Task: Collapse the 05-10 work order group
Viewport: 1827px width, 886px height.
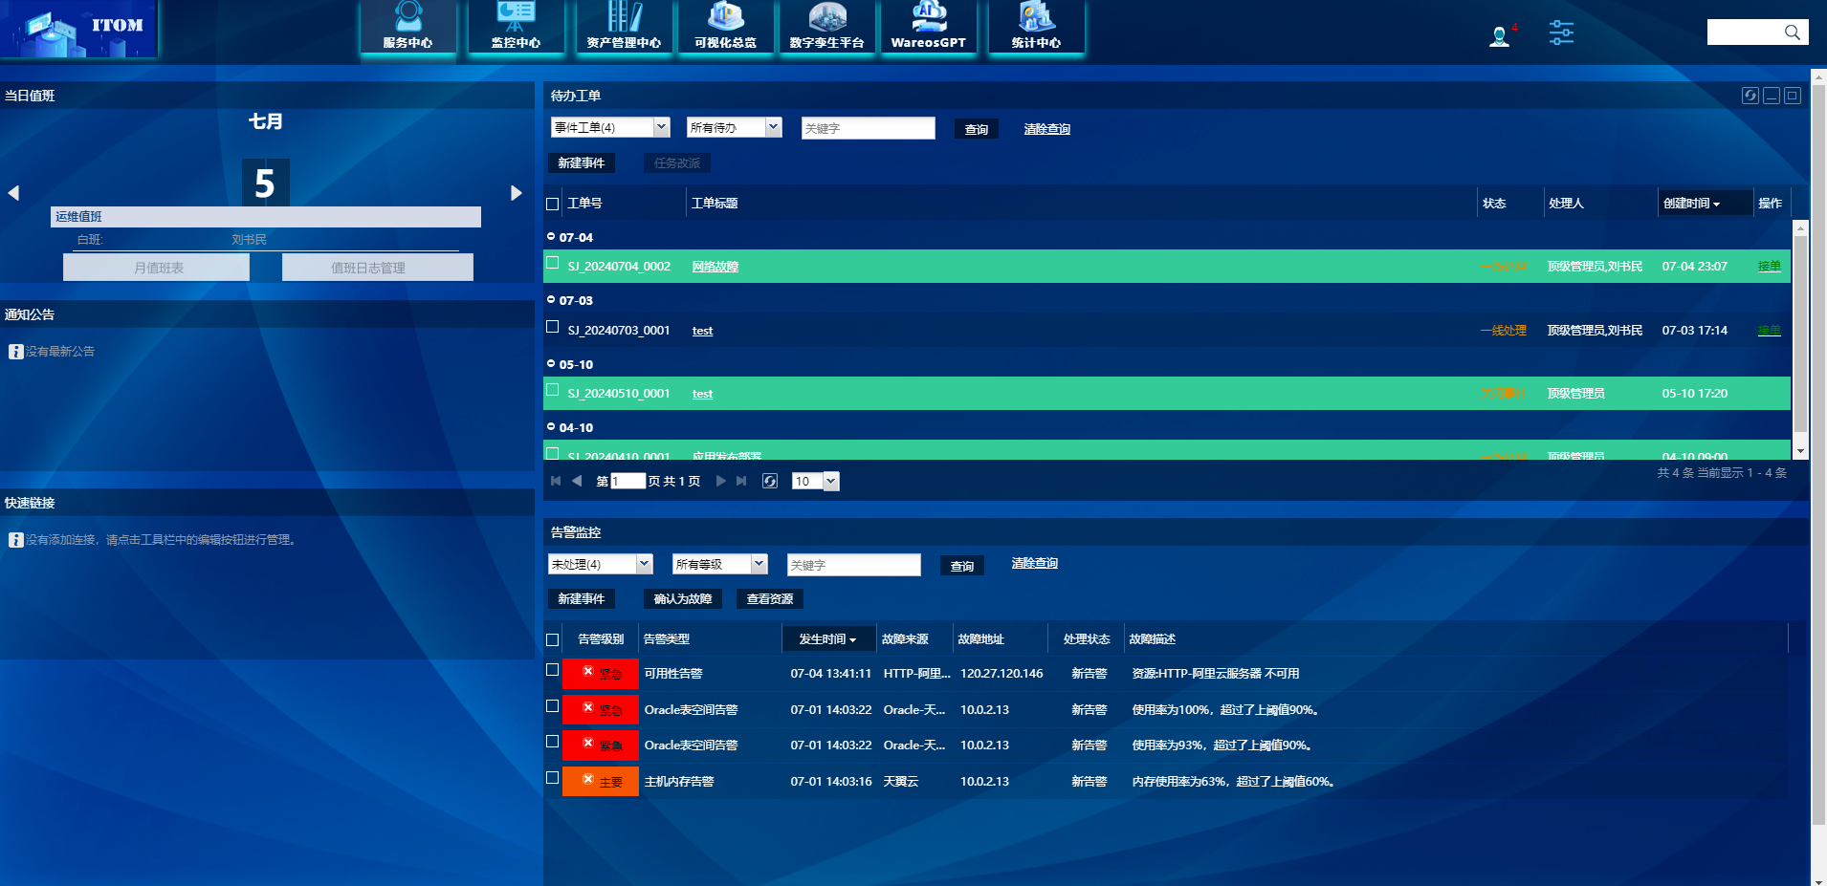Action: (551, 363)
